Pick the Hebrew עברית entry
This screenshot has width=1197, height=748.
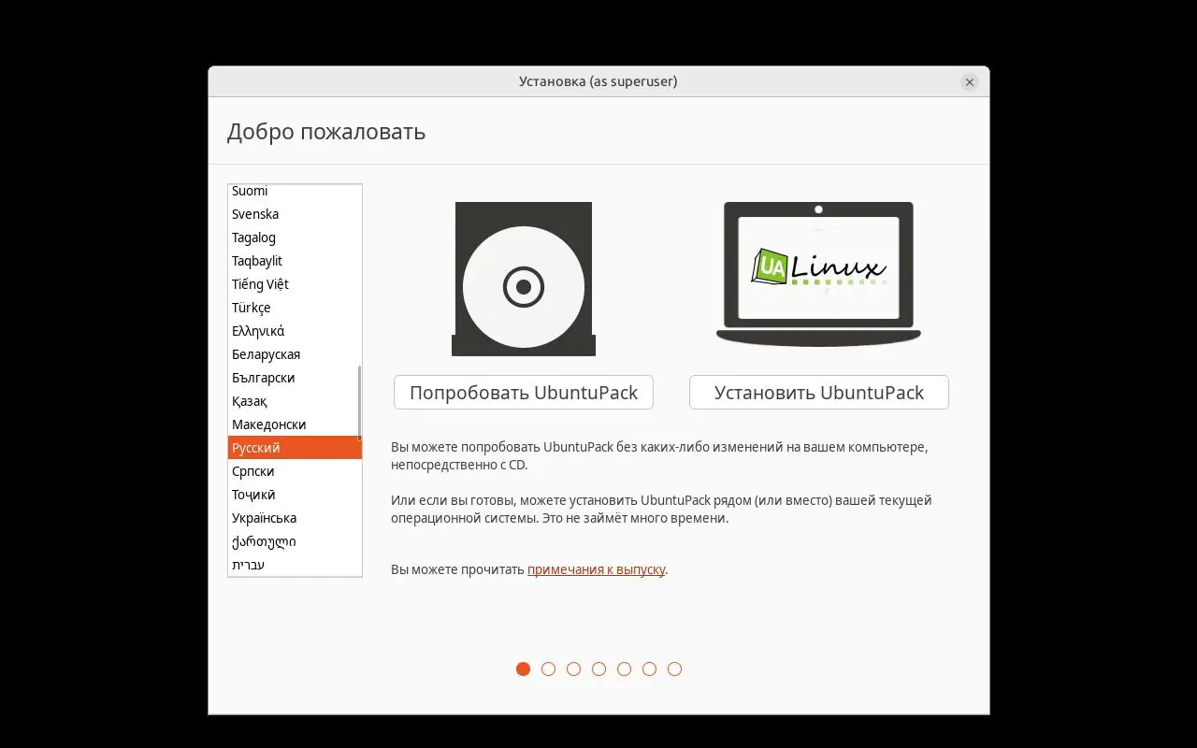click(x=295, y=565)
